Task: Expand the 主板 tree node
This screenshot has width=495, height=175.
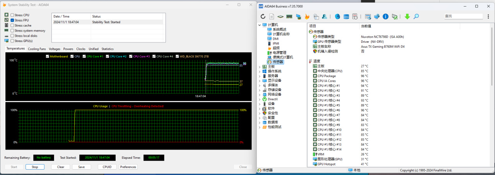Action: (259, 67)
